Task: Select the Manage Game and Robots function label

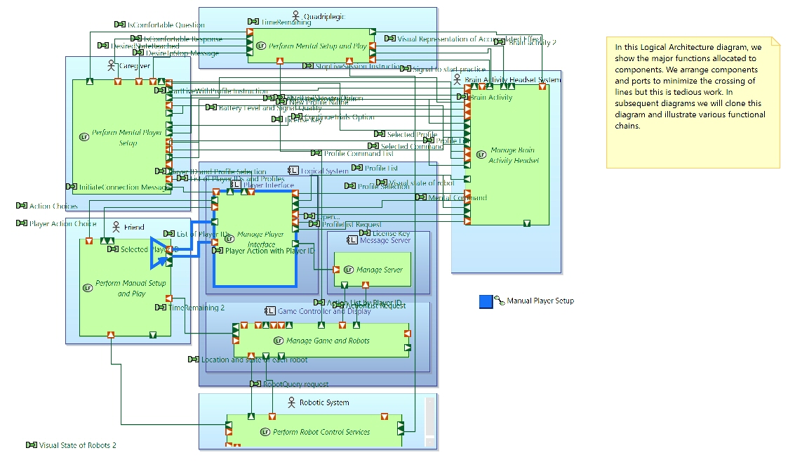Action: click(x=328, y=341)
